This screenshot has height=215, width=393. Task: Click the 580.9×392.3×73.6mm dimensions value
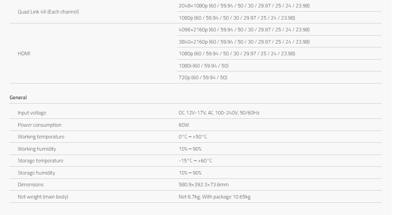[x=203, y=185]
